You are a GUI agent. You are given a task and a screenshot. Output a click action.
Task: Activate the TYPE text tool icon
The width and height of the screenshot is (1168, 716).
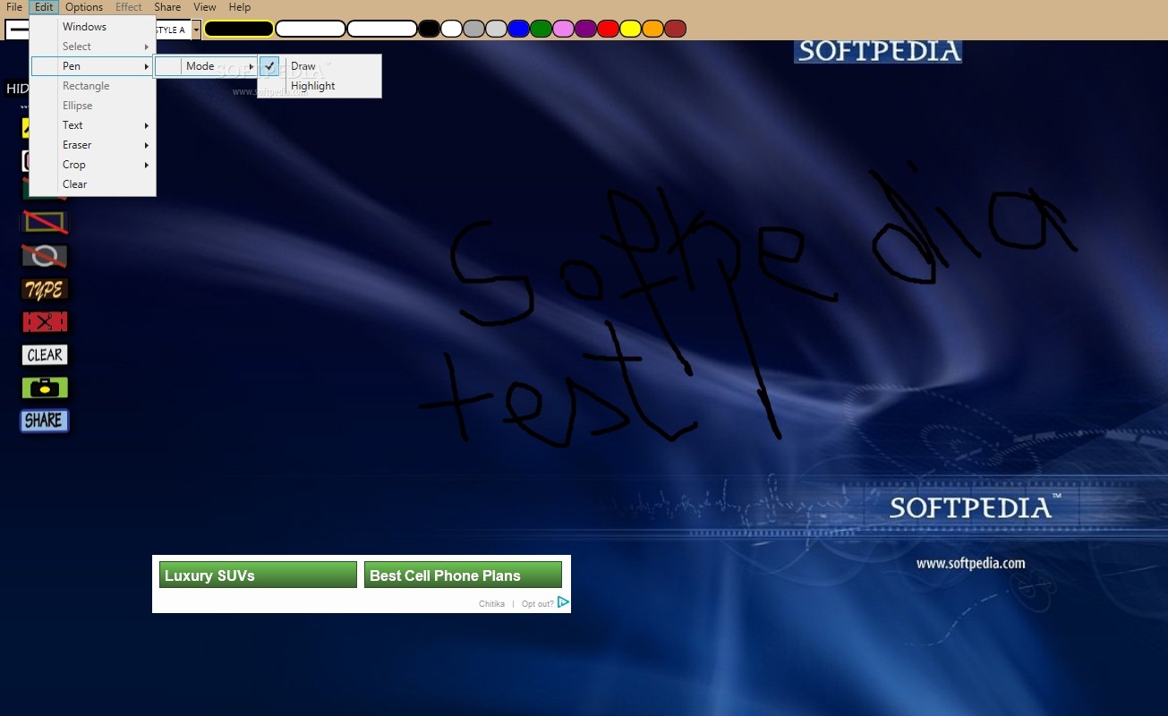(x=45, y=289)
